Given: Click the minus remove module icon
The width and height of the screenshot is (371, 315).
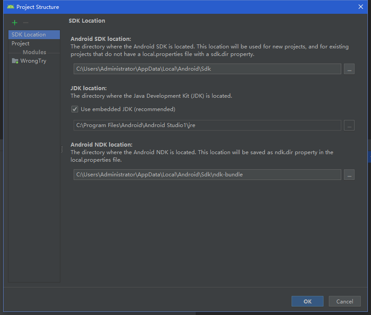Looking at the screenshot, I should (26, 23).
